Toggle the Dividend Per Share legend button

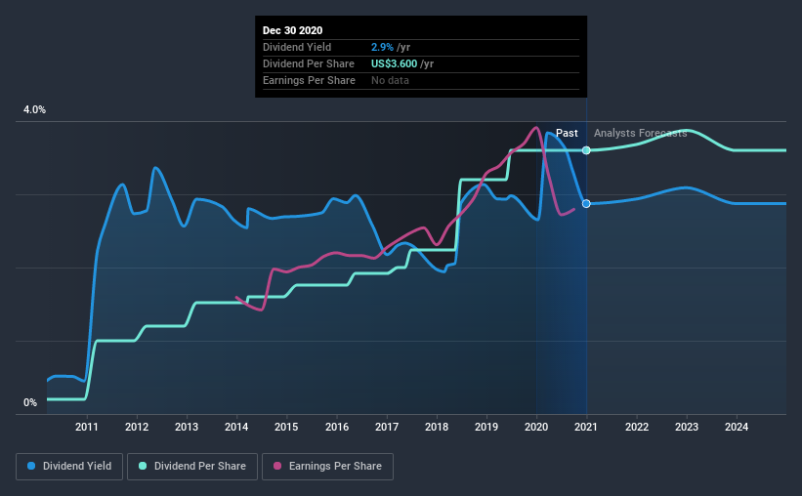192,467
